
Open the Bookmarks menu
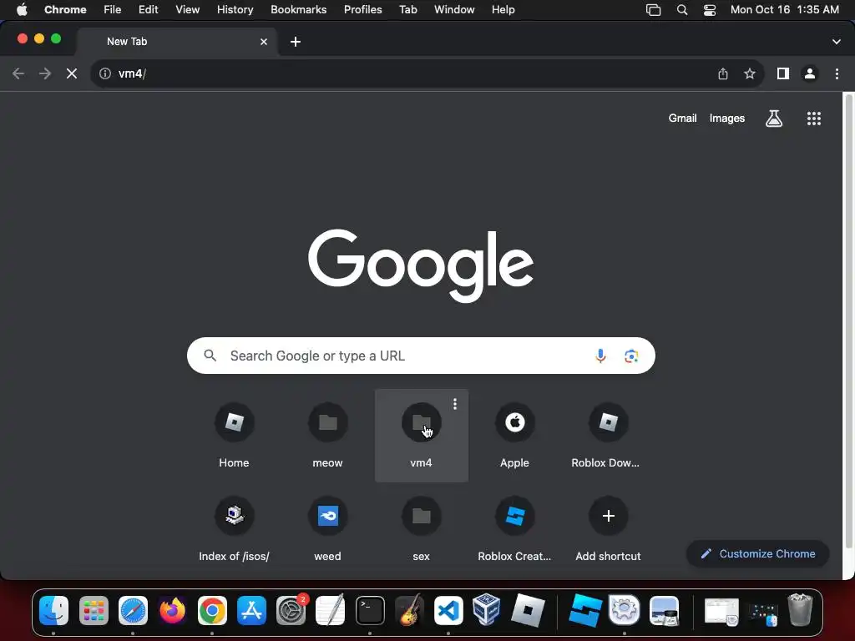(x=298, y=9)
